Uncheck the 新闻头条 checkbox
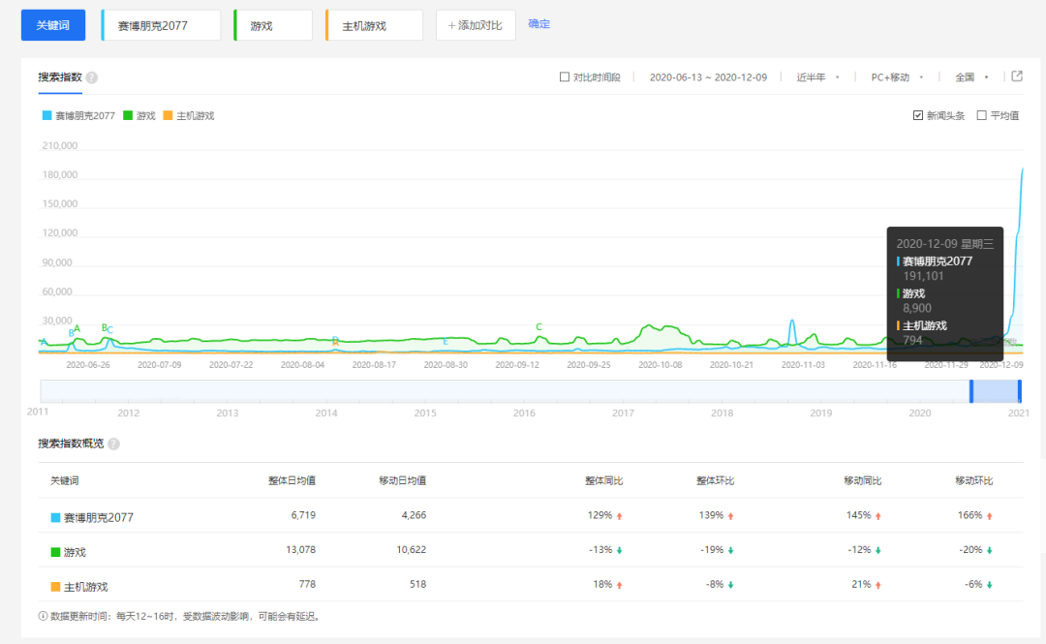The width and height of the screenshot is (1046, 644). pos(918,115)
